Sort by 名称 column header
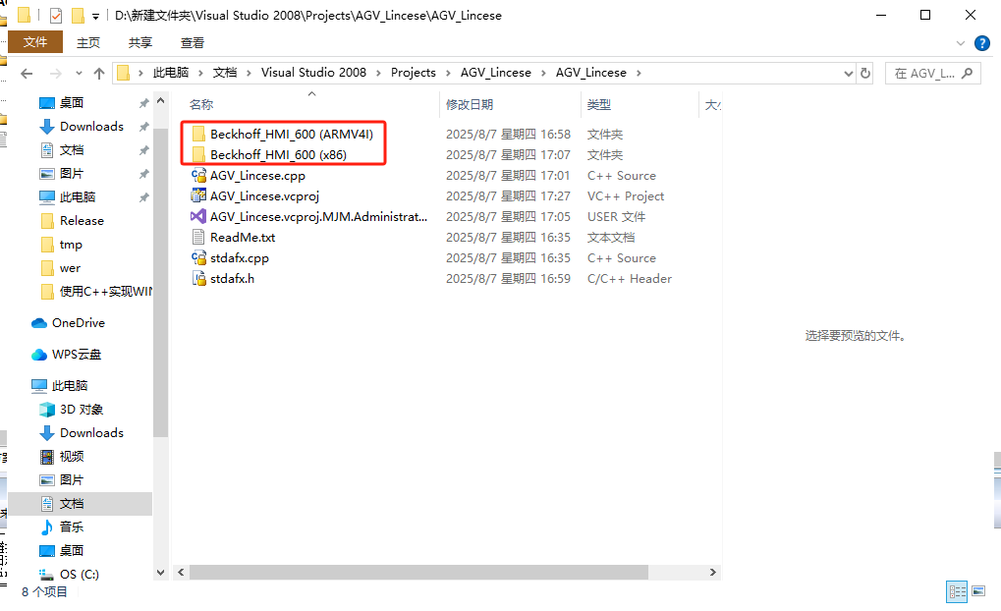This screenshot has height=611, width=1001. (201, 105)
